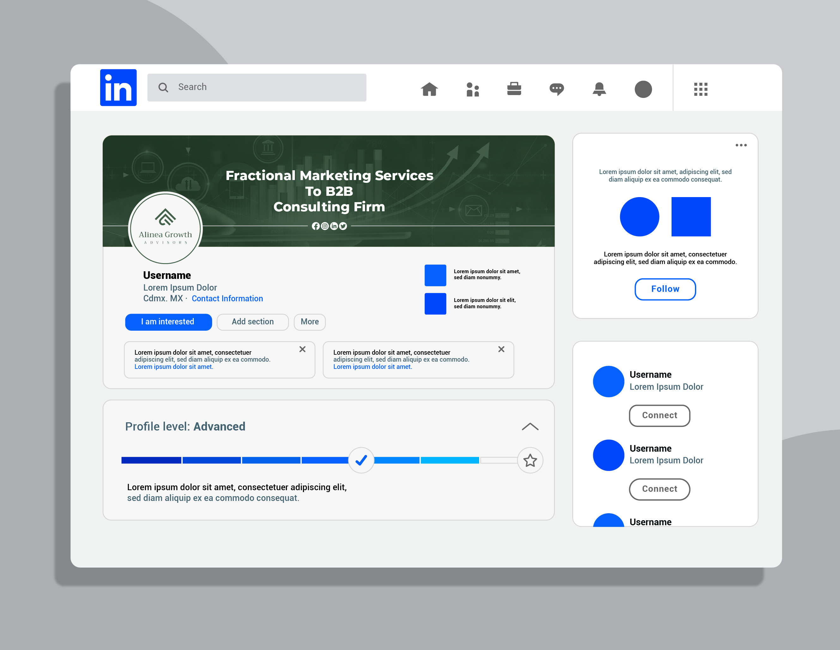840x650 pixels.
Task: Click the blue circle in promo card
Action: click(x=639, y=217)
